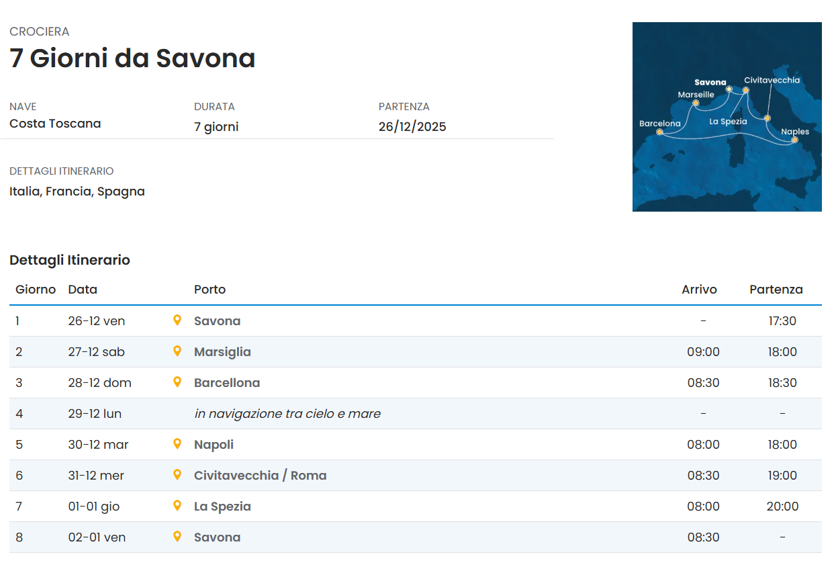Viewport: 834px width, 563px height.
Task: Click the Barcelona port marker on the map
Action: [x=659, y=132]
